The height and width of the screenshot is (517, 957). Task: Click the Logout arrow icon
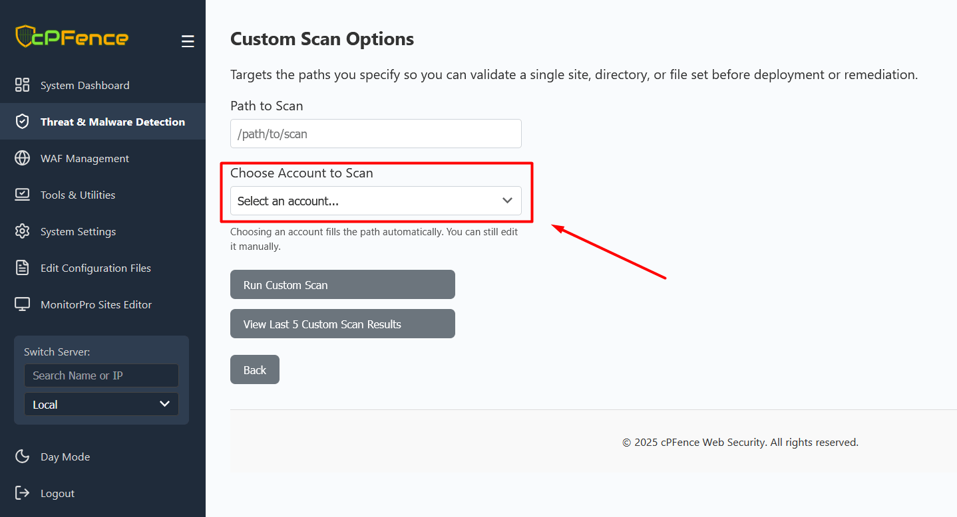pyautogui.click(x=22, y=493)
